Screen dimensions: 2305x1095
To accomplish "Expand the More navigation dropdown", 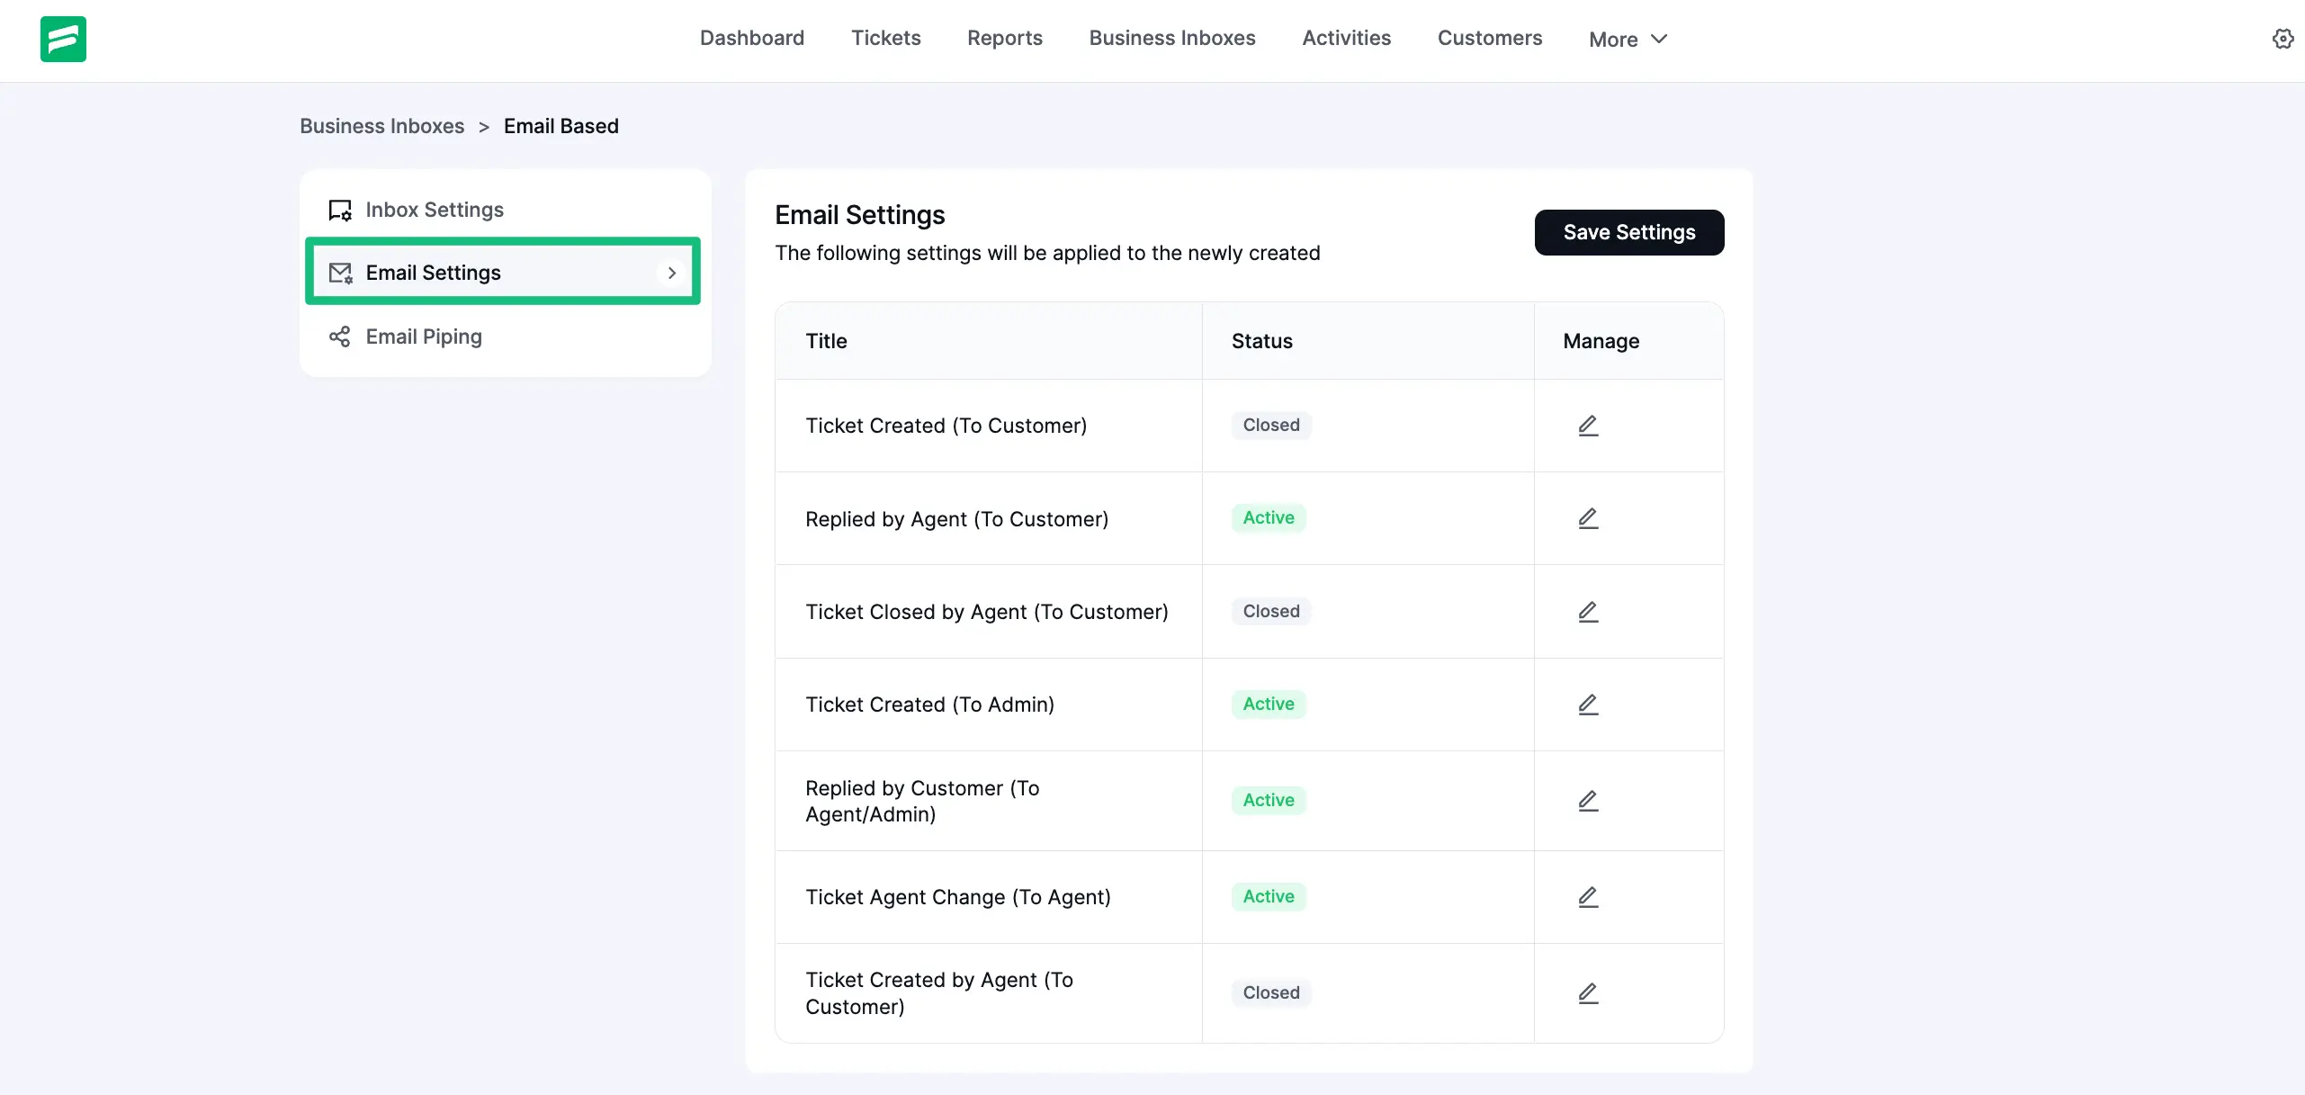I will (x=1628, y=39).
